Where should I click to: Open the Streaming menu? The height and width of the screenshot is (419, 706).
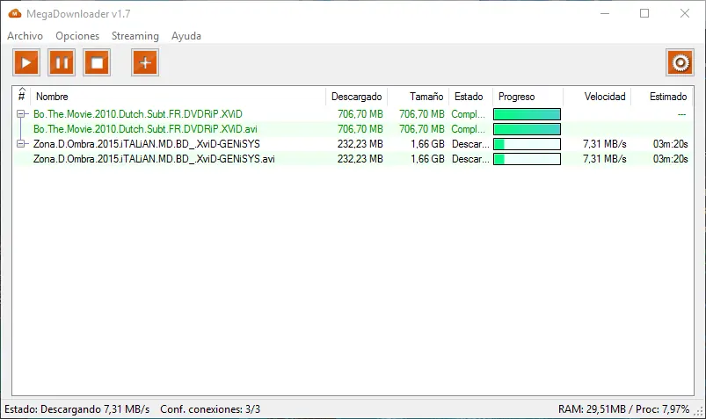click(x=135, y=36)
